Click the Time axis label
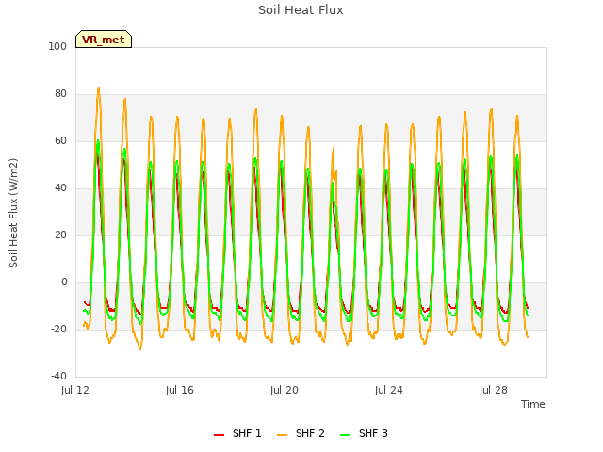Screen dimensions: 603x452 pyautogui.click(x=533, y=404)
